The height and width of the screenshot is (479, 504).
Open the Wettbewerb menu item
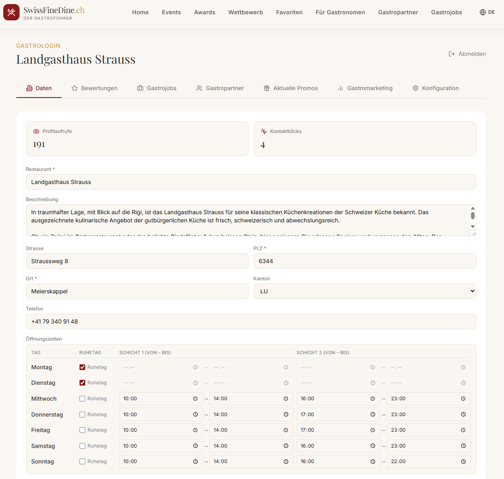[x=245, y=12]
